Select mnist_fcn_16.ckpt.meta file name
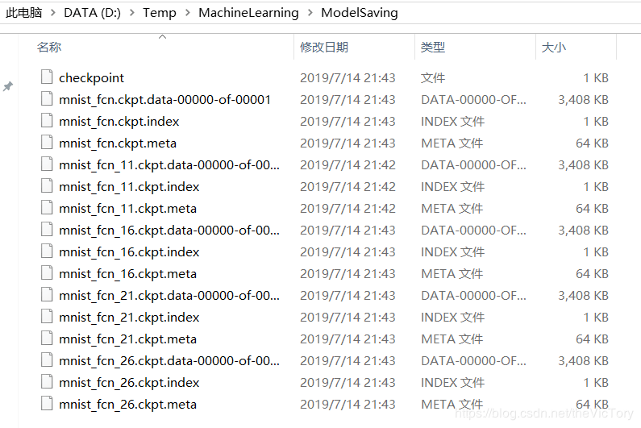This screenshot has width=641, height=428. (127, 273)
